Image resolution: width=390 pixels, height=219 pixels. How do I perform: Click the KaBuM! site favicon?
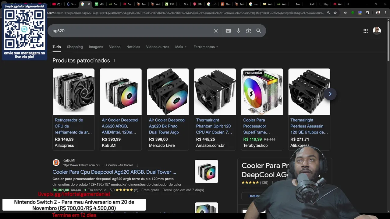pyautogui.click(x=56, y=162)
